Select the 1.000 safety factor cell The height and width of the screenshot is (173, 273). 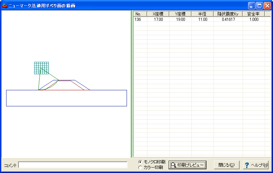coord(254,19)
